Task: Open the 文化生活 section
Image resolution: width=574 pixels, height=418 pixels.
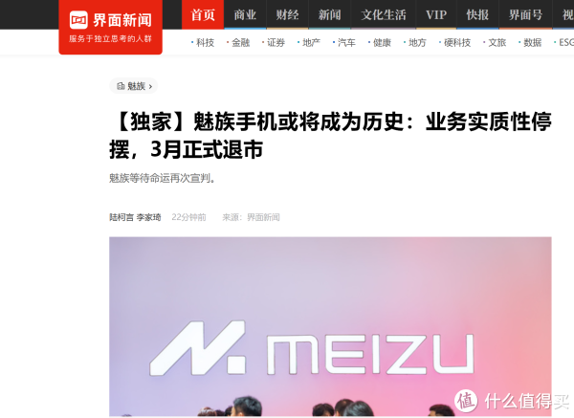Action: click(x=384, y=14)
